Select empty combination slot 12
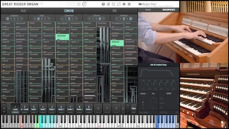 click(116, 108)
